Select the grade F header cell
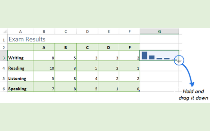 point(129,47)
